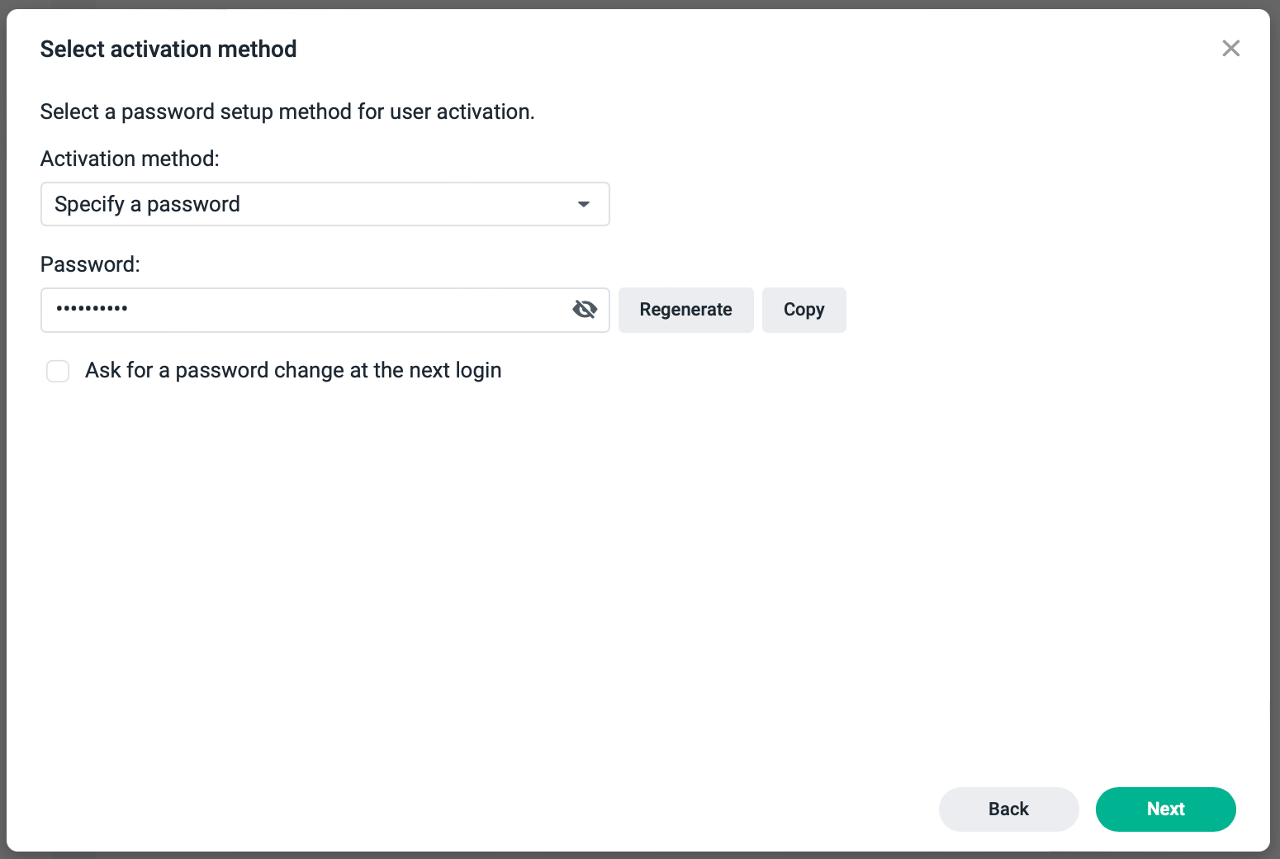Screen dimensions: 1280x859
Task: Return with the Back button
Action: 1008,809
